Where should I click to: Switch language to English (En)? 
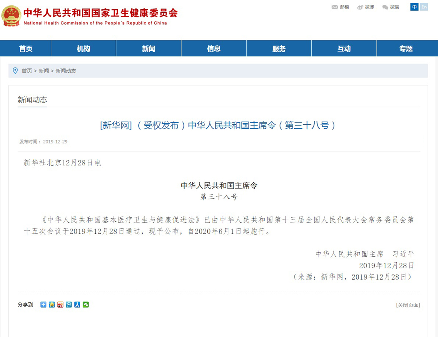click(424, 7)
